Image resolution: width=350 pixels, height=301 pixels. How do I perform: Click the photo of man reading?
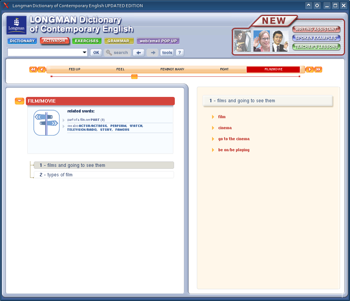[x=242, y=41]
